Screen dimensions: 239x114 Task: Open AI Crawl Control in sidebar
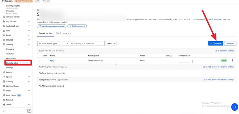13,17
